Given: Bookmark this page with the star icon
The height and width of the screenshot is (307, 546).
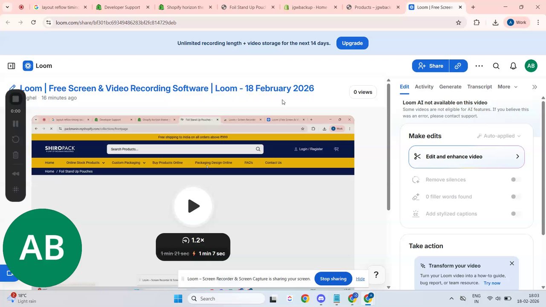Looking at the screenshot, I should [459, 23].
